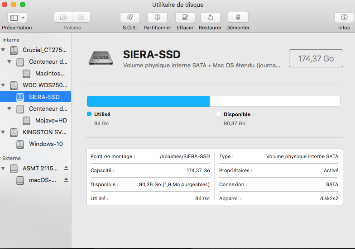The height and width of the screenshot is (249, 355).
Task: Open the Présentation sidebar view dropdown
Action: click(17, 18)
